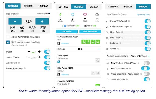This screenshot has width=156, height=99.
Task: Click the speed icon on FE-C Bike Trainer
Action: pyautogui.click(x=98, y=42)
